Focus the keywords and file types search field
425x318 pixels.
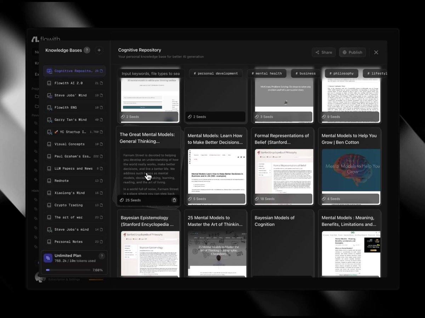pyautogui.click(x=150, y=73)
